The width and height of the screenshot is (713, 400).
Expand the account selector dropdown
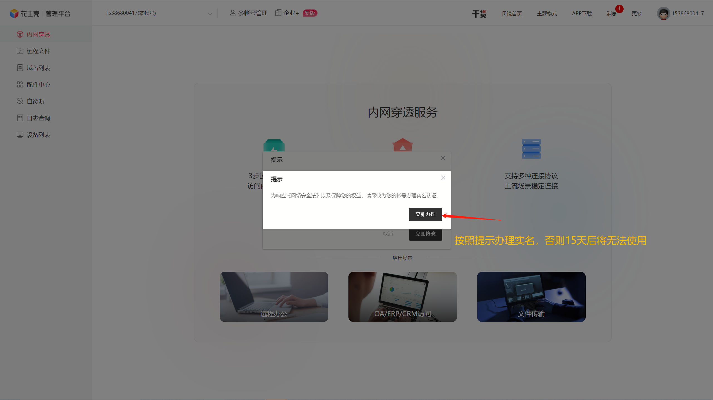(210, 13)
